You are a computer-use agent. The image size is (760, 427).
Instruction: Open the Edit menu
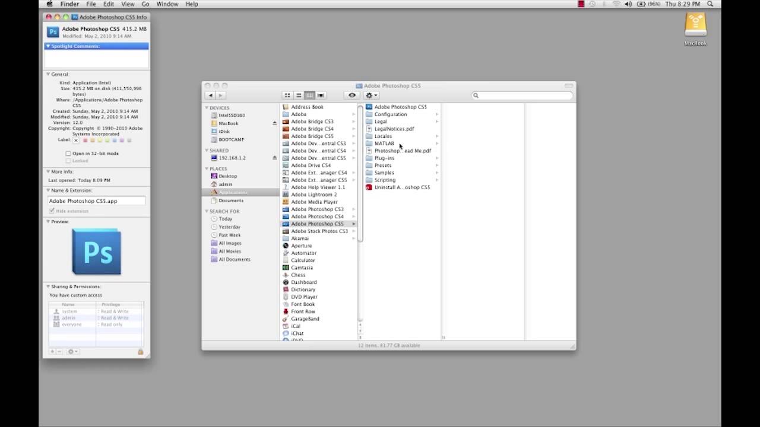(x=109, y=4)
